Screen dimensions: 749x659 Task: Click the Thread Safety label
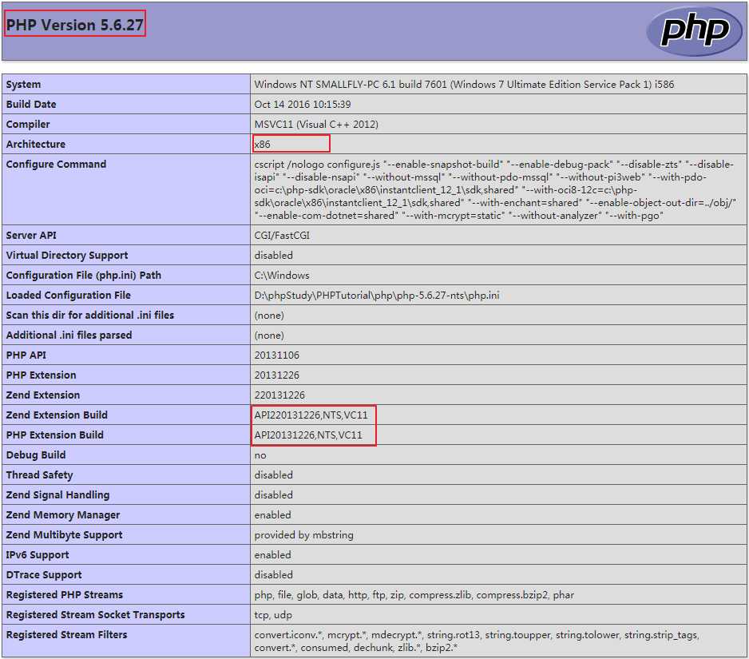pyautogui.click(x=40, y=475)
